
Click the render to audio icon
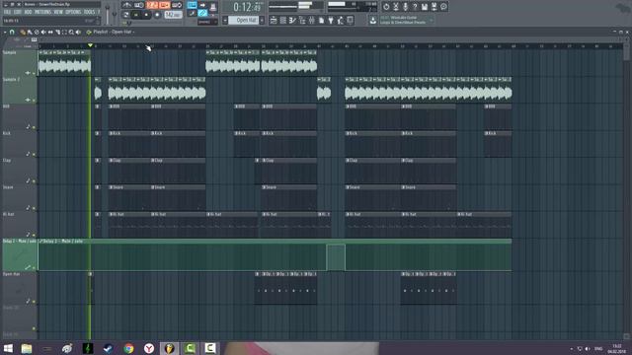pos(434,7)
